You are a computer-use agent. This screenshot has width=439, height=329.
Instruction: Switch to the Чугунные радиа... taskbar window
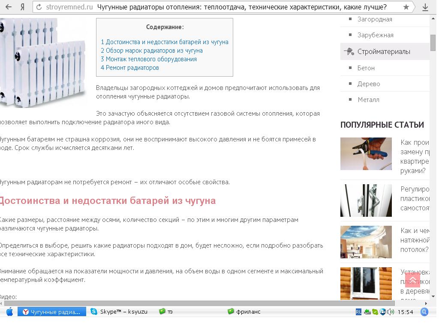coord(52,312)
